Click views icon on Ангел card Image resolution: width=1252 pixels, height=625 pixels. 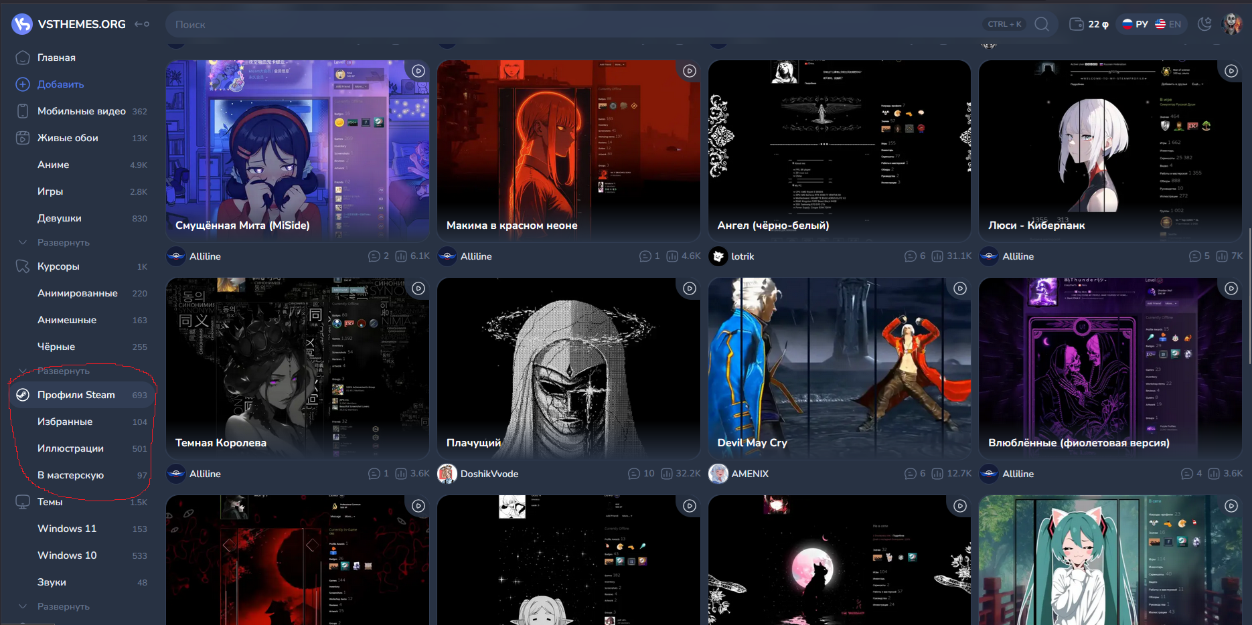(937, 256)
